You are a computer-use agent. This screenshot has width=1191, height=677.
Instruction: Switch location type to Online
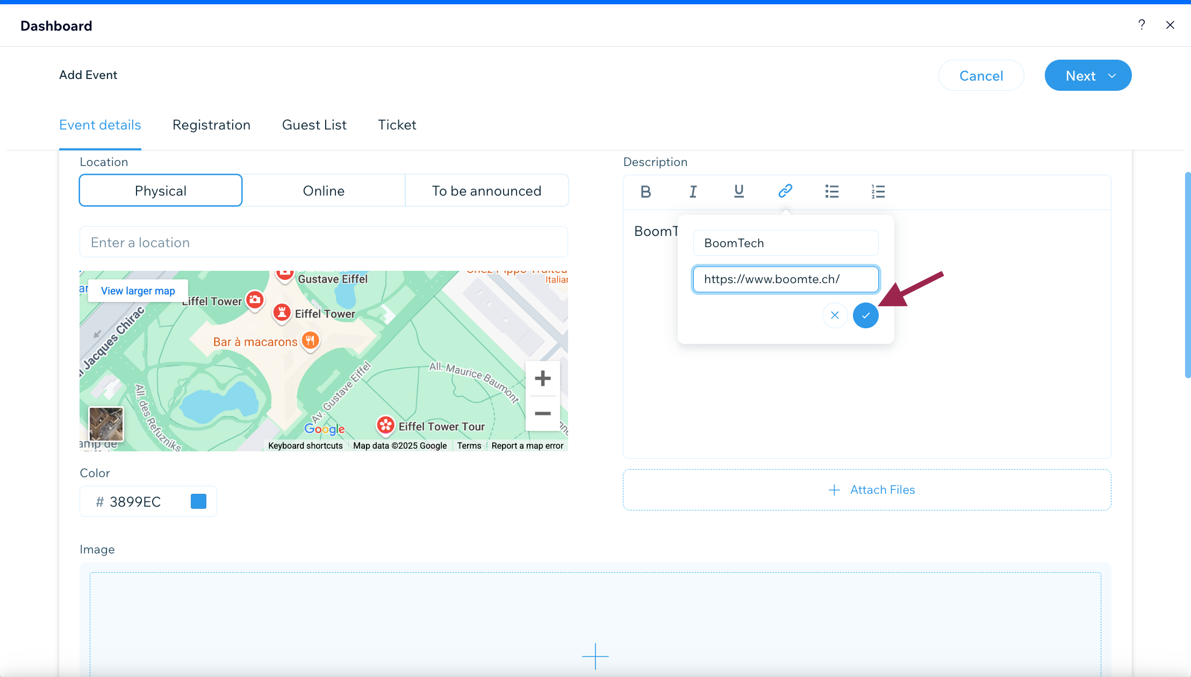(324, 191)
